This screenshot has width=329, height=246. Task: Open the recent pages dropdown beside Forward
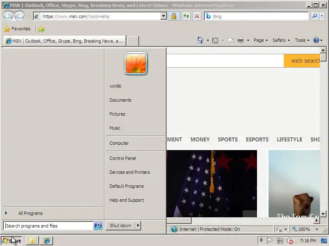(28, 16)
